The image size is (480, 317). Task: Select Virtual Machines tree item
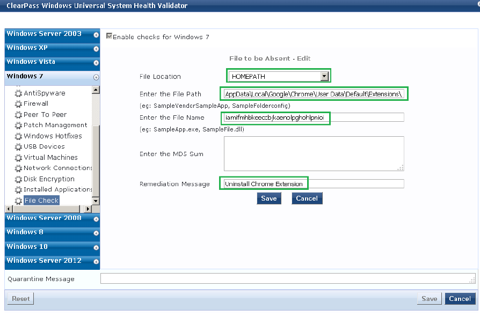(x=50, y=158)
